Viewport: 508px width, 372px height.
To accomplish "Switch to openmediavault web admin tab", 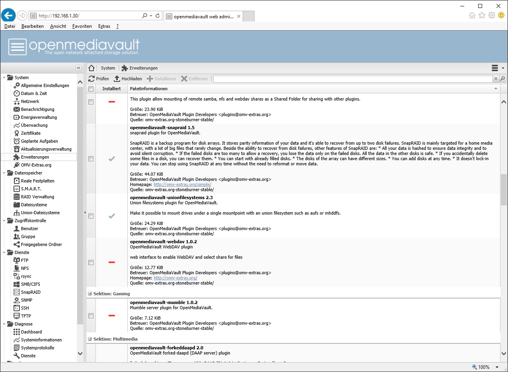I will 203,16.
